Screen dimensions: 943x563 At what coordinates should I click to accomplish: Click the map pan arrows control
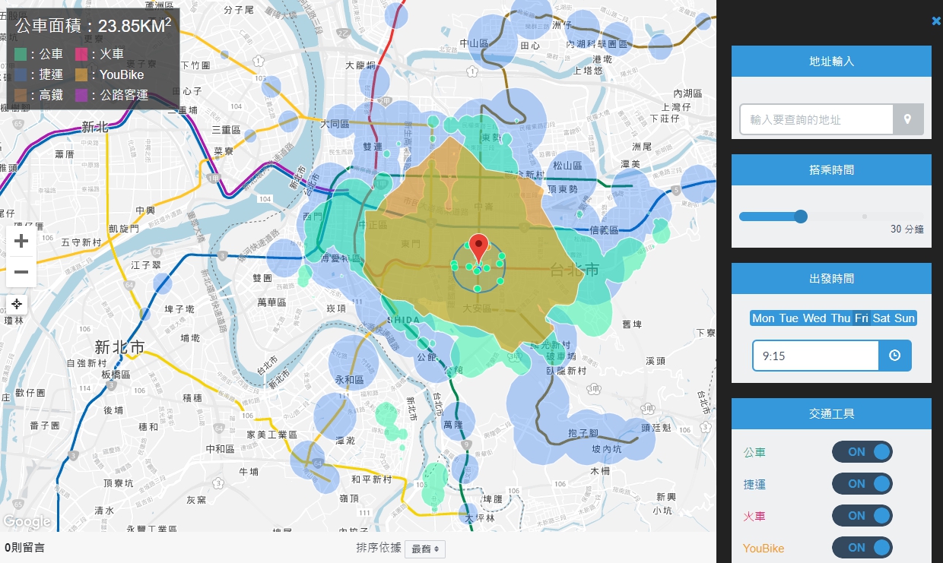(x=17, y=304)
